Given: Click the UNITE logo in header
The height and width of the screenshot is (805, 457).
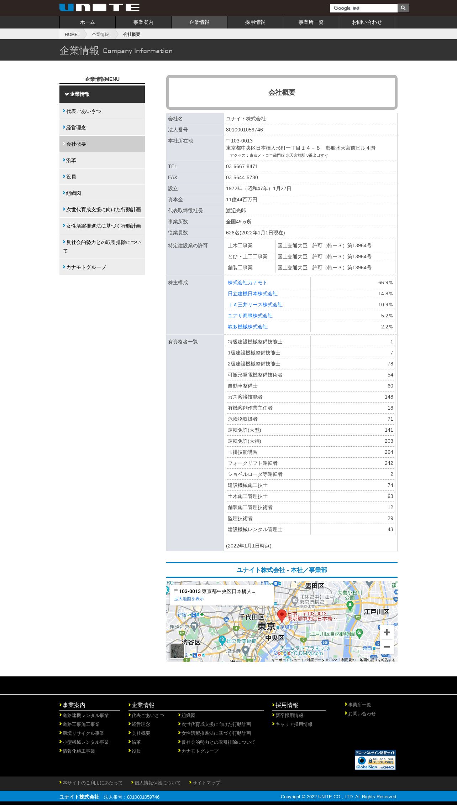Looking at the screenshot, I should (99, 7).
